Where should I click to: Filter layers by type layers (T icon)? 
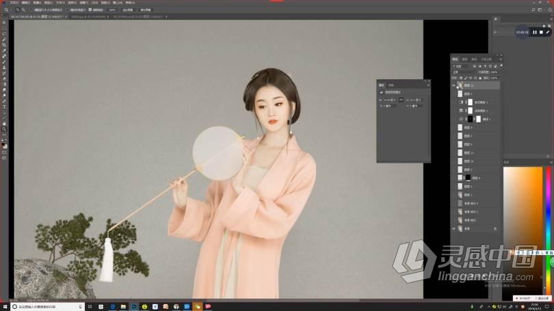coord(485,66)
